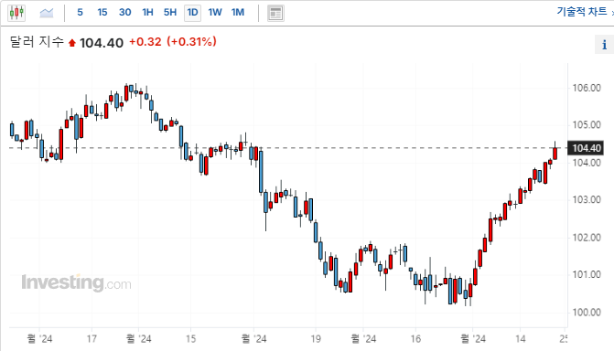Click the 100.00 price axis label
This screenshot has height=351, width=614.
tap(587, 312)
